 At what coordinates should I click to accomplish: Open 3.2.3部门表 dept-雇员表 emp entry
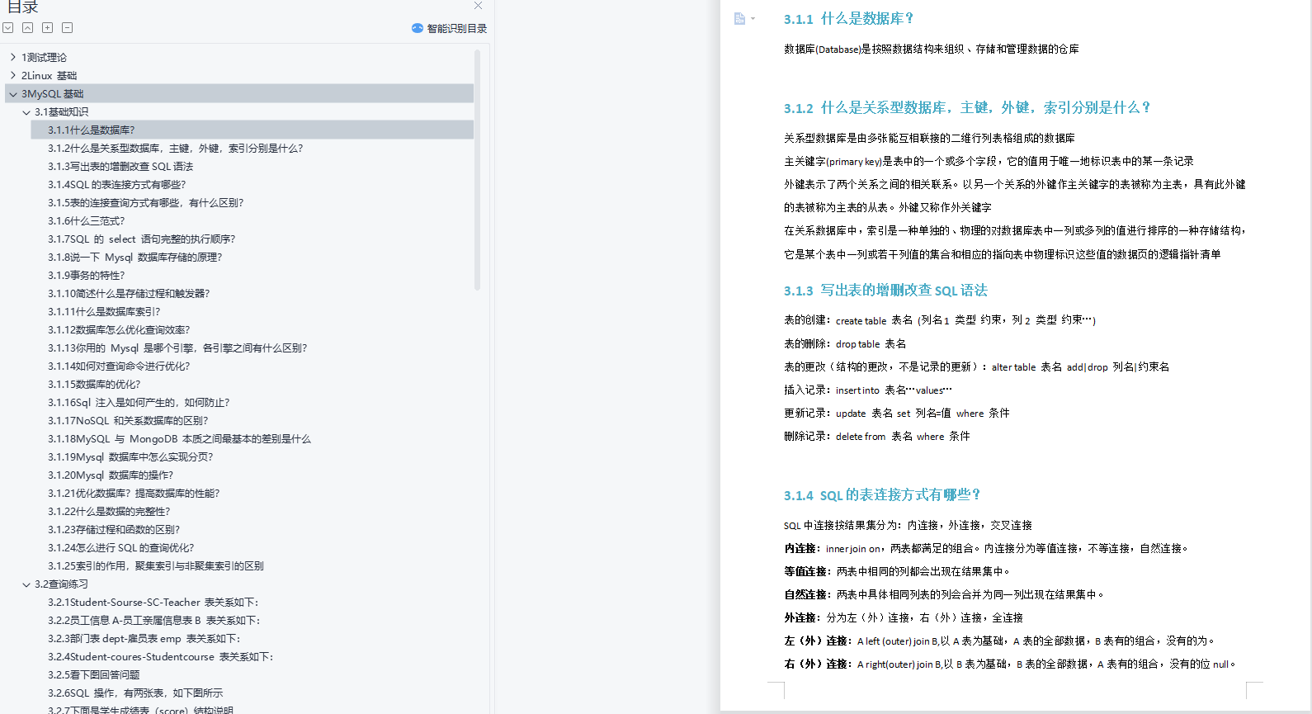(144, 639)
